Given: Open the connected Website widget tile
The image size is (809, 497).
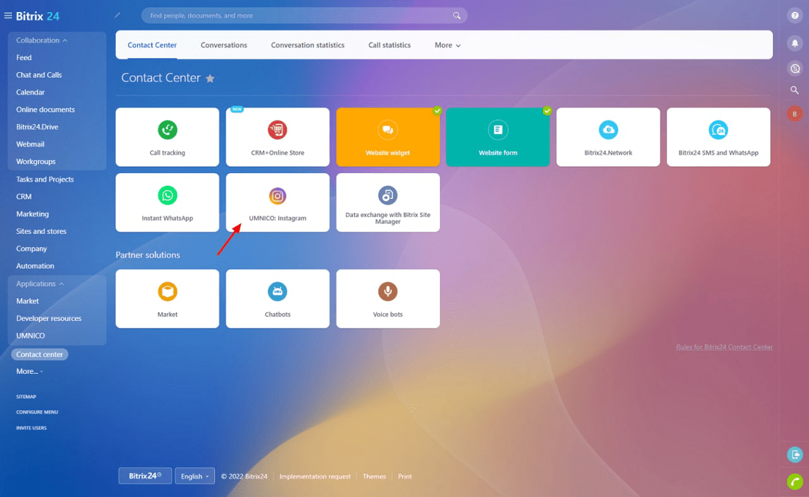Looking at the screenshot, I should 387,137.
